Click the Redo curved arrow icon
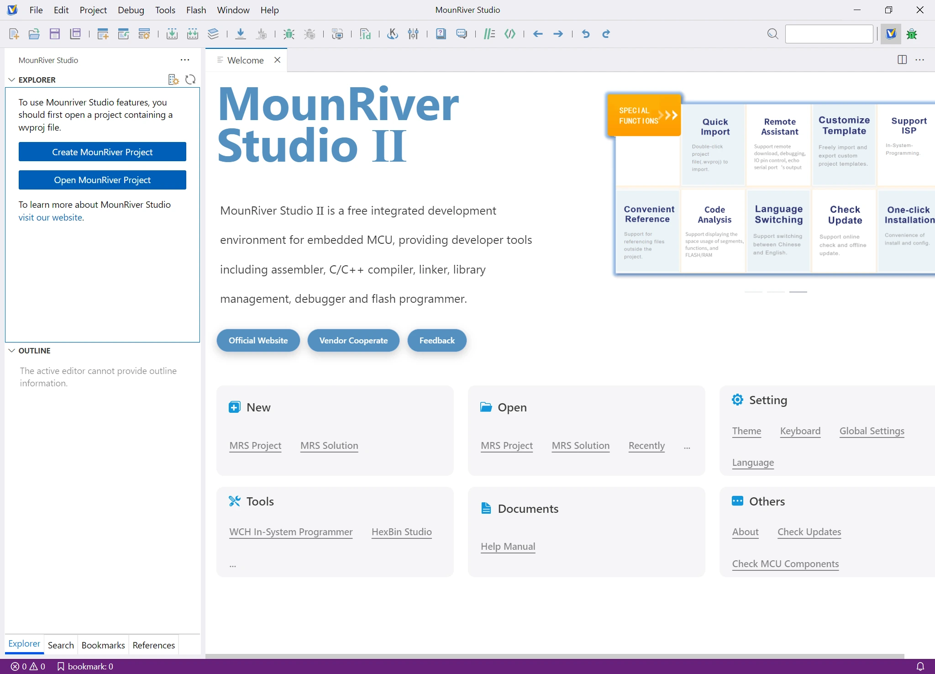This screenshot has width=935, height=674. click(606, 34)
